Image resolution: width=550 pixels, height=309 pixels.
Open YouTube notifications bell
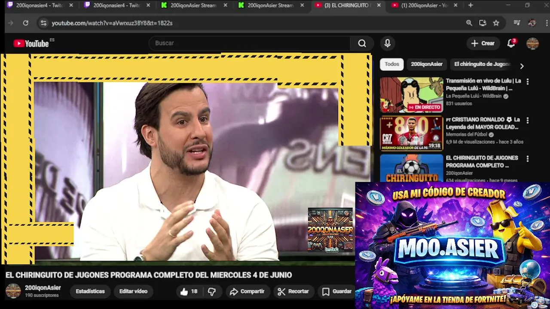pyautogui.click(x=511, y=43)
